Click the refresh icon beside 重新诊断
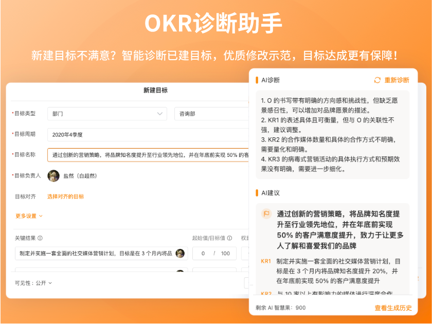The width and height of the screenshot is (432, 324). coord(378,80)
